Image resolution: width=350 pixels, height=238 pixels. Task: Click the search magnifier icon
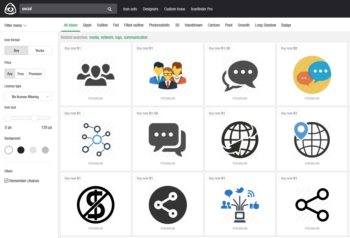point(110,9)
